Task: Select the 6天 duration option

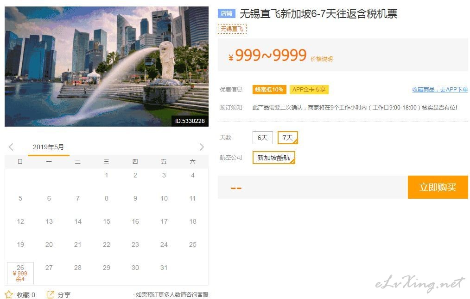Action: 262,138
